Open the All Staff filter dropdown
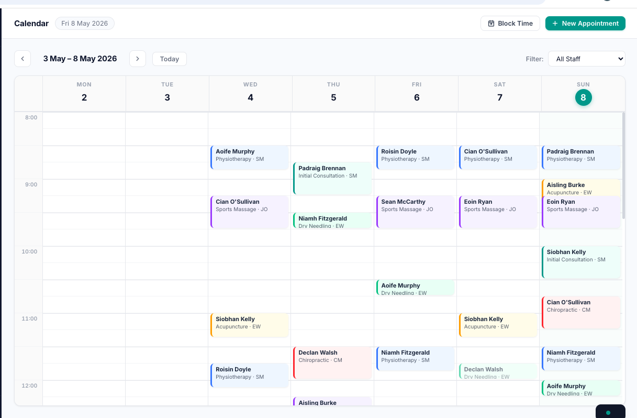 pos(587,59)
